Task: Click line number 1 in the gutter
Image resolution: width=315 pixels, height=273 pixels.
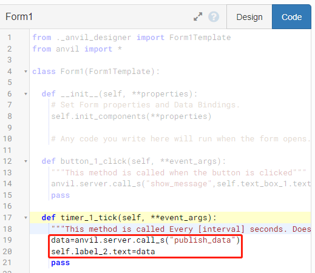Action: (9, 38)
